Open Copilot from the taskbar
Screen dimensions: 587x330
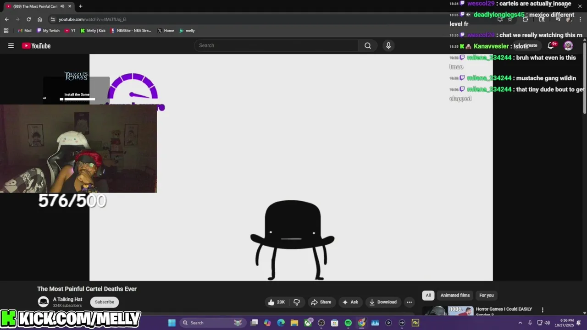click(x=267, y=323)
